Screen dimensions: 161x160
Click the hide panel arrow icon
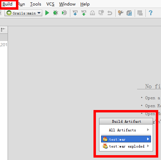pyautogui.click(x=3, y=30)
